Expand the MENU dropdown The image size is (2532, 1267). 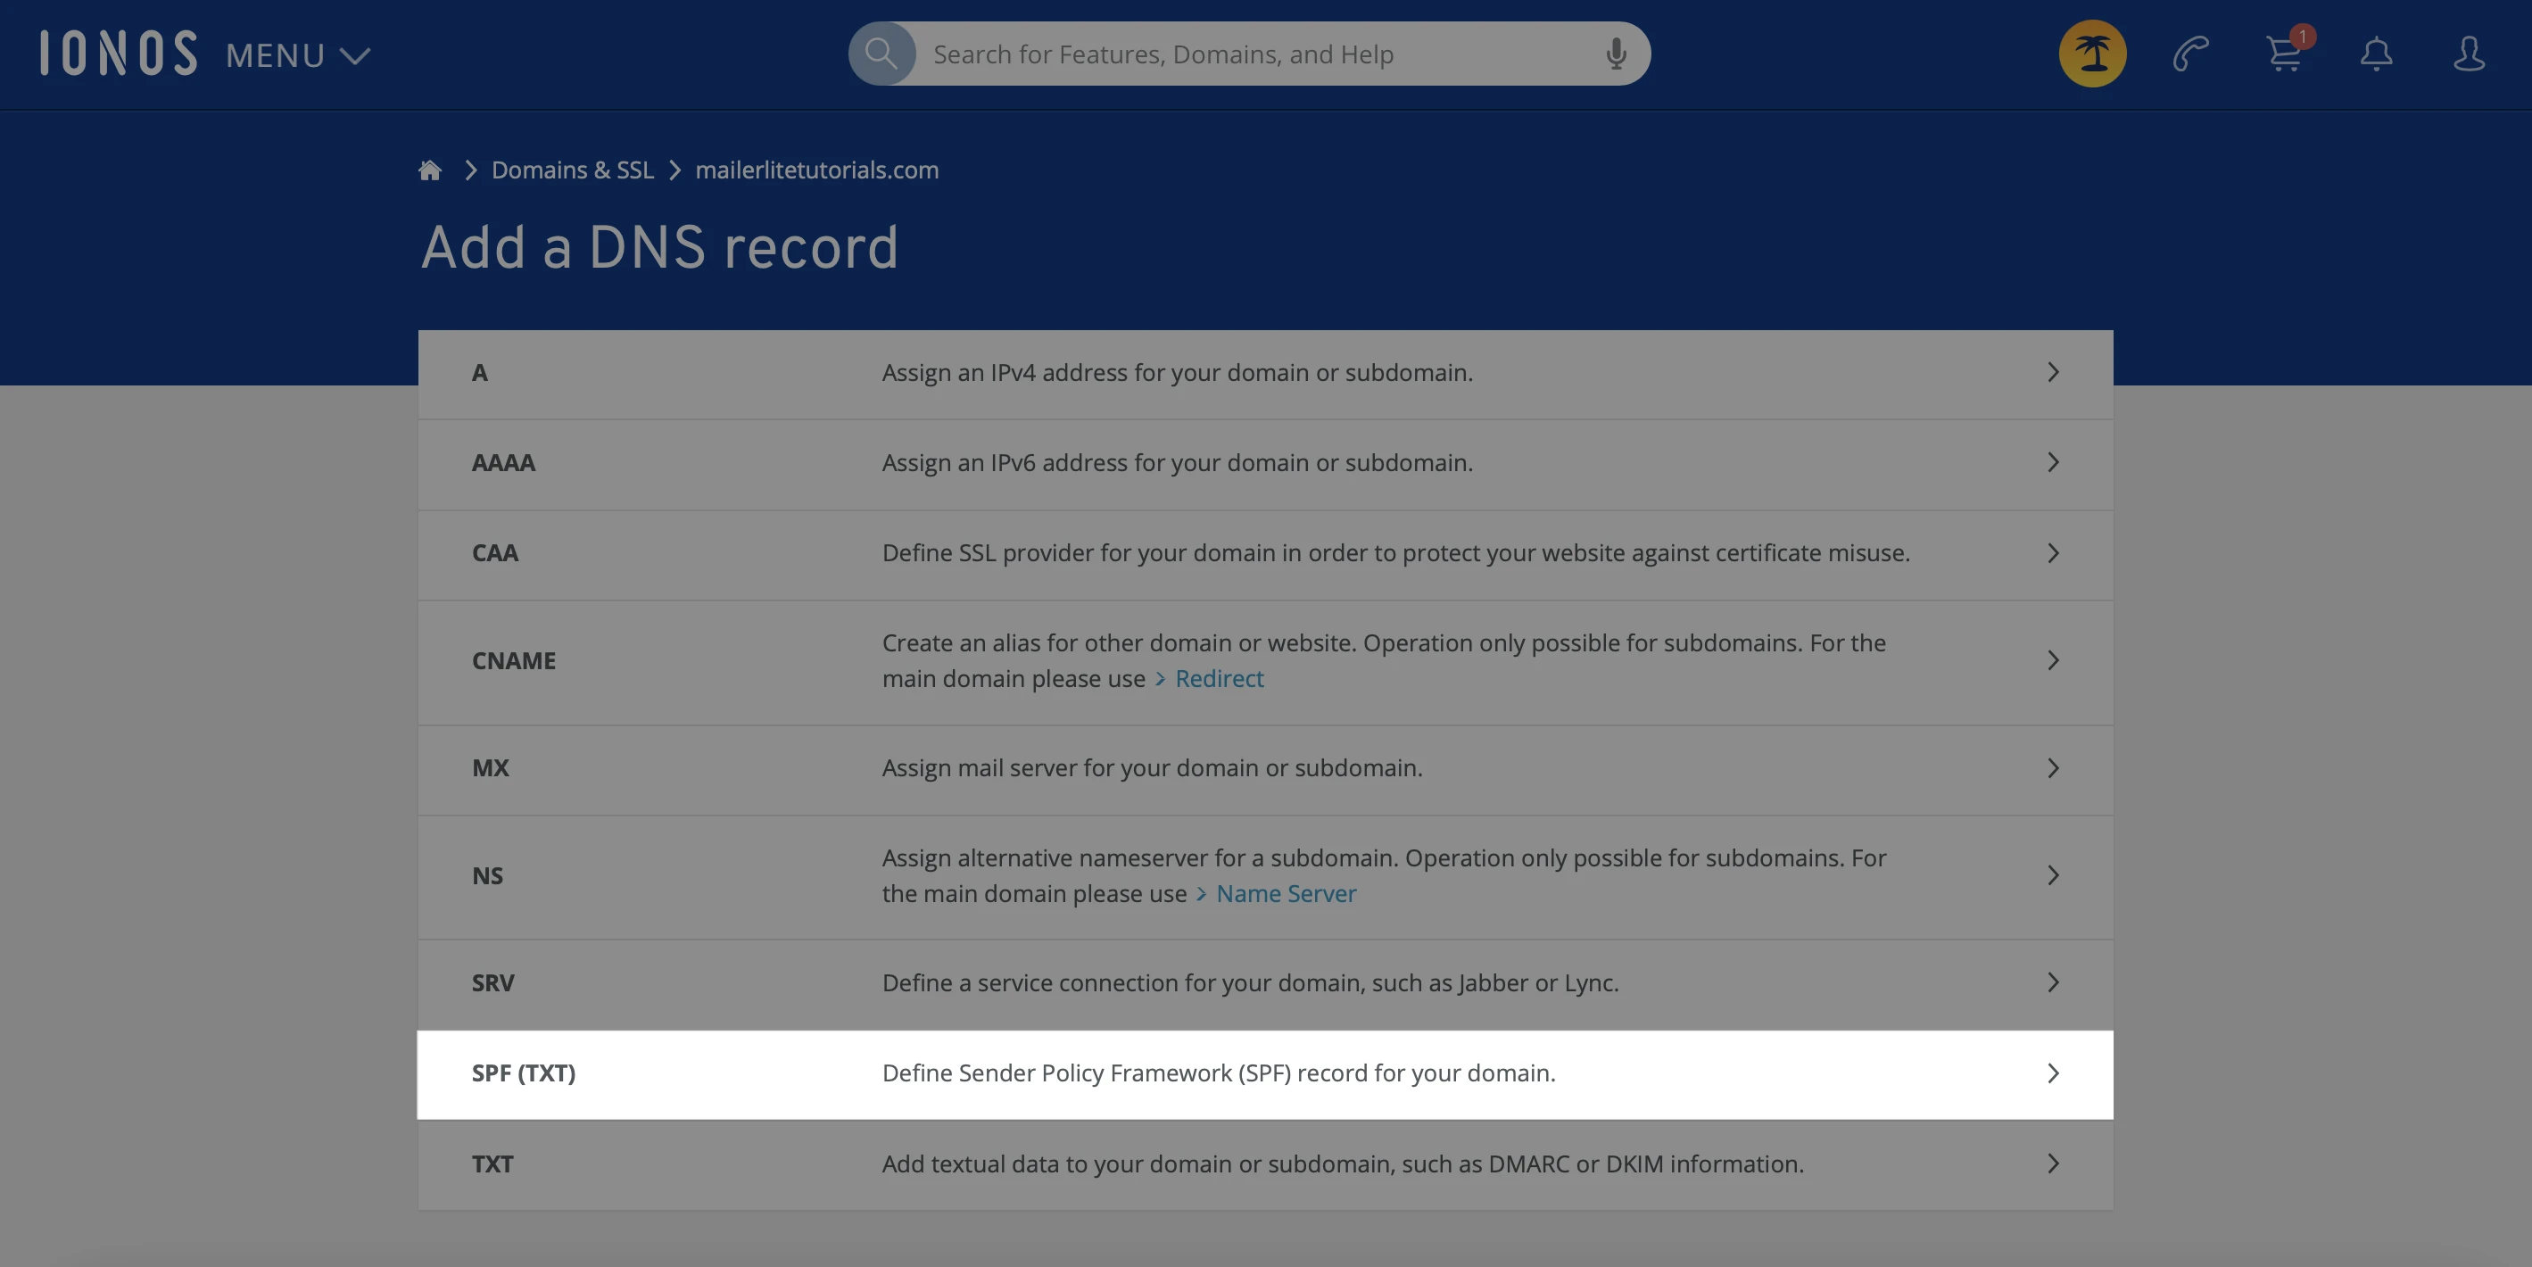click(298, 55)
